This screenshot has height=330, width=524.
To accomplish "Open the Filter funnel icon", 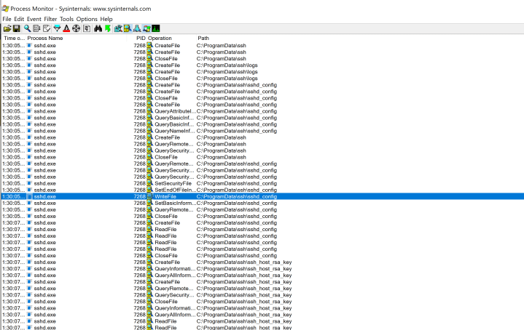I will pyautogui.click(x=57, y=28).
